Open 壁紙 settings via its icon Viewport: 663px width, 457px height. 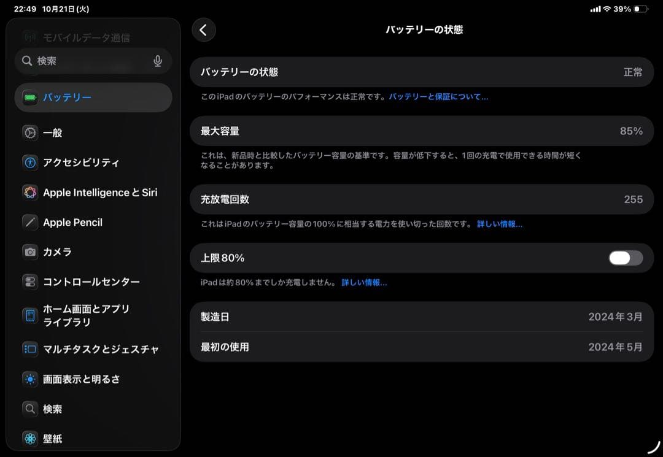[x=29, y=439]
